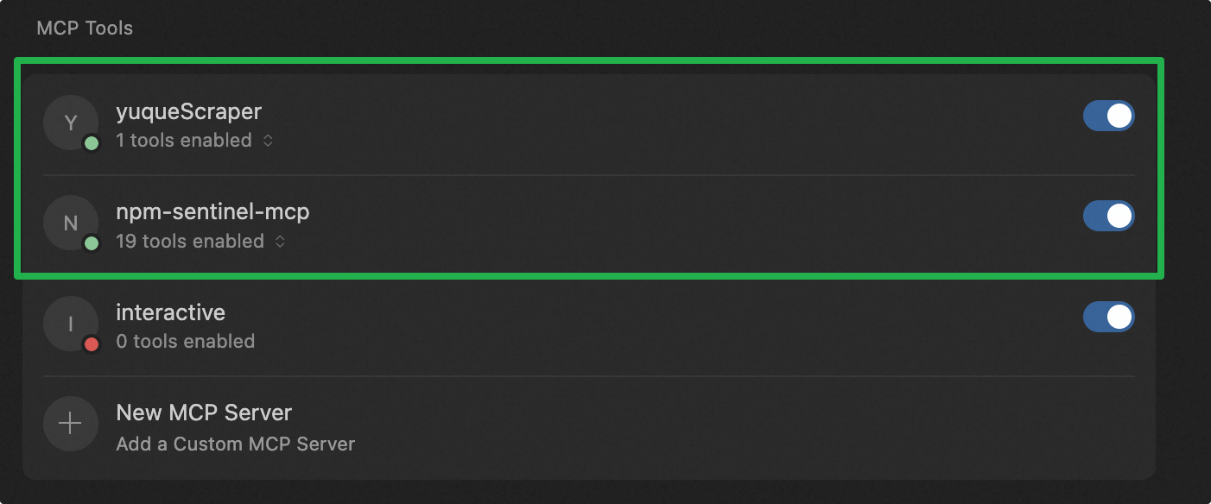This screenshot has width=1211, height=504.
Task: Click the npm-sentinel-mcp "N" avatar icon
Action: [x=71, y=224]
